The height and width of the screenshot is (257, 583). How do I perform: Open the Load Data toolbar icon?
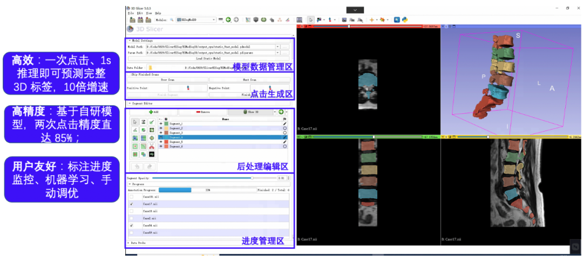pyautogui.click(x=133, y=19)
